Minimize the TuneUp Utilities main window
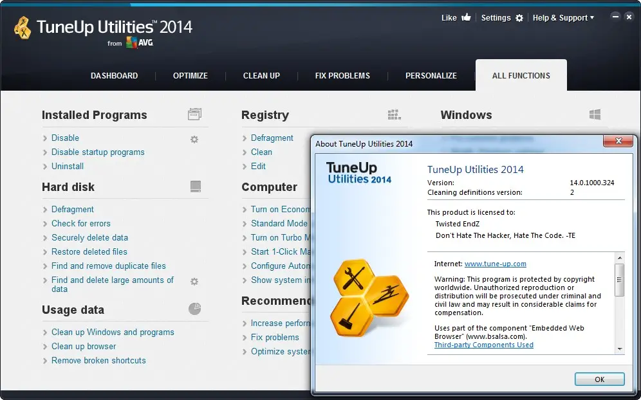641x400 pixels. pos(615,17)
